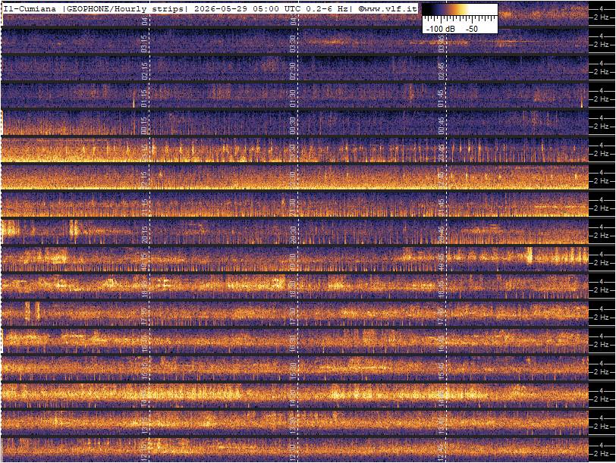The image size is (616, 463).
Task: Select the 21:30 time marker
Action: click(293, 207)
